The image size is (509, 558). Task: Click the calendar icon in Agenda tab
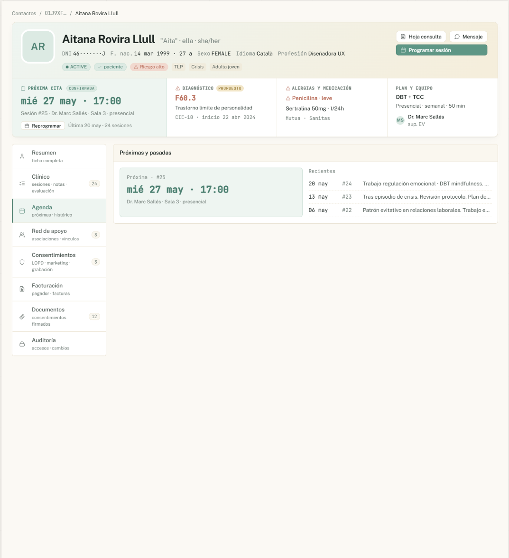click(22, 211)
